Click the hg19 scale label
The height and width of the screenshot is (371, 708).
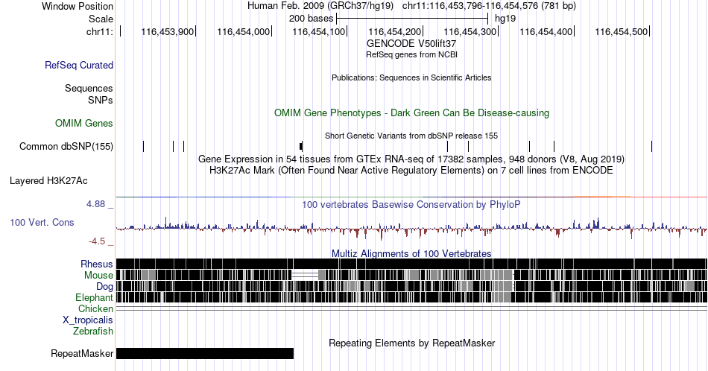[505, 19]
